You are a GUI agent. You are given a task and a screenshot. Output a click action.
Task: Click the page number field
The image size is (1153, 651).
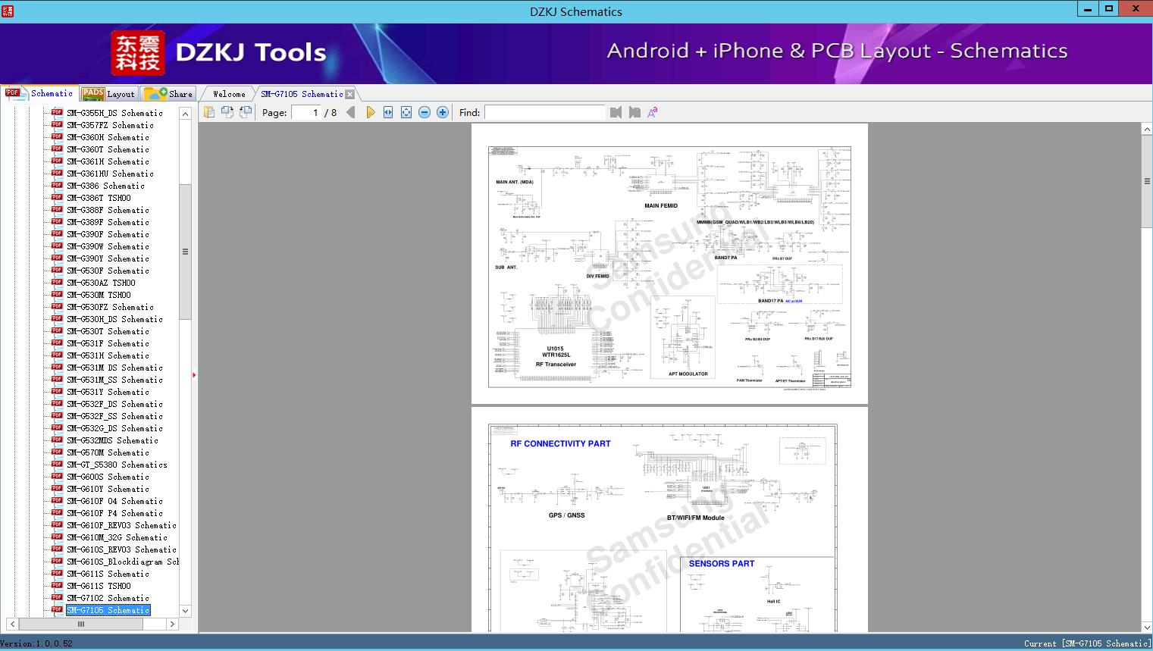point(306,112)
